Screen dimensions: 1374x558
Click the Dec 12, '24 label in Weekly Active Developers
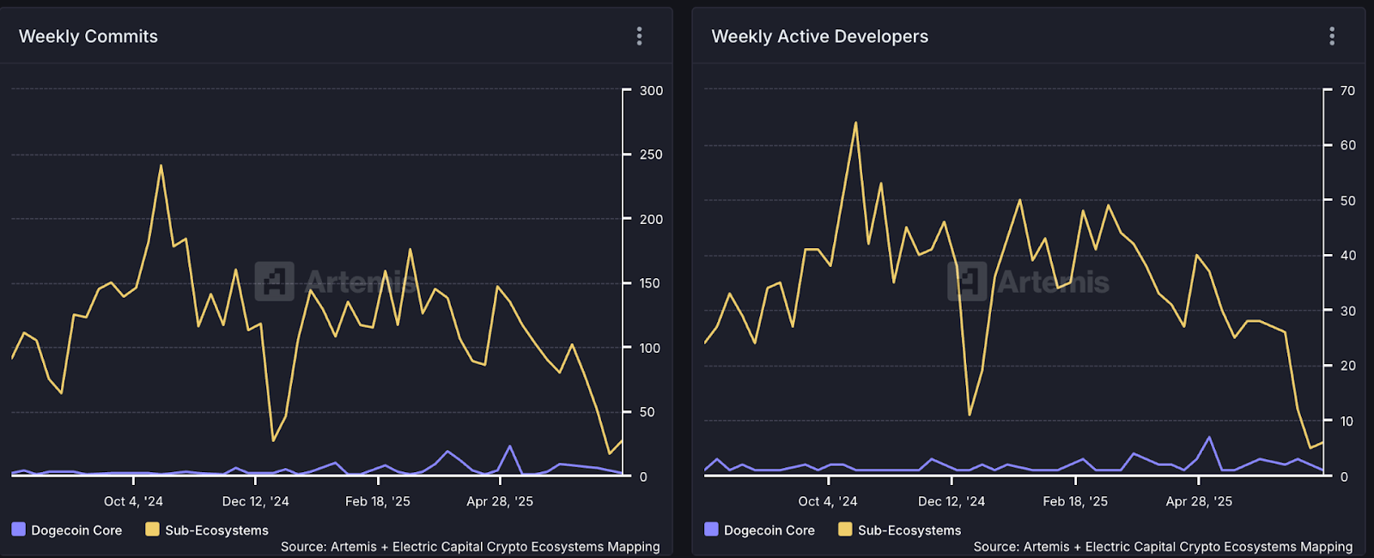(951, 501)
